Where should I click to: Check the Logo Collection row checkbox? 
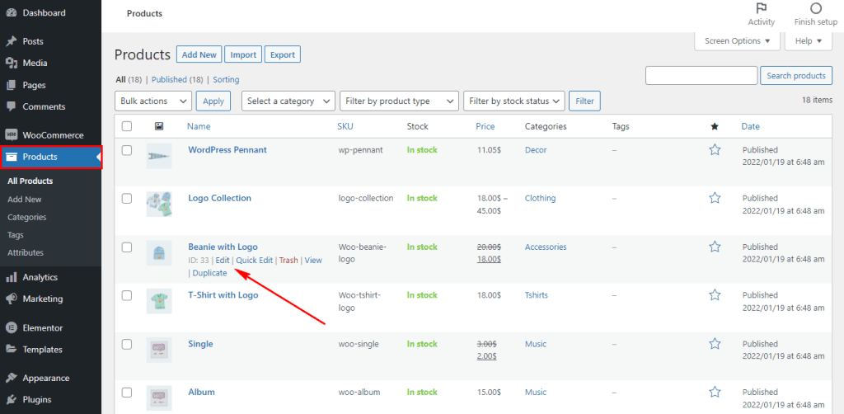click(x=126, y=199)
